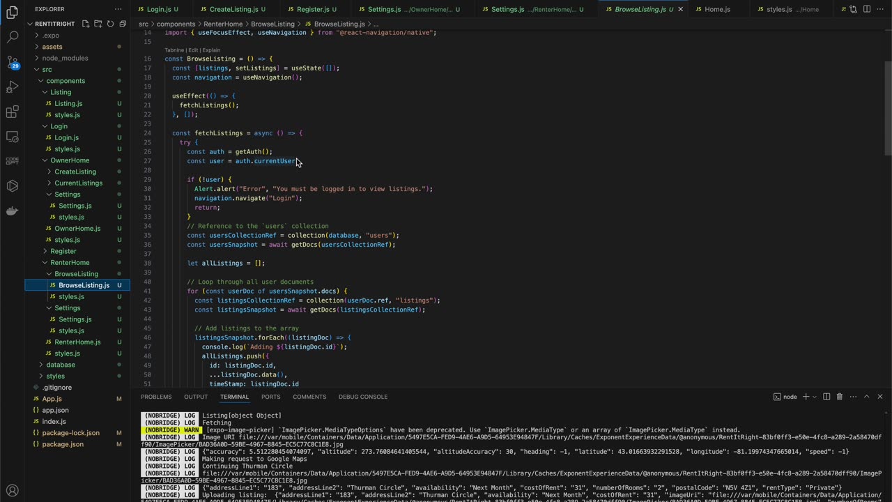The image size is (892, 502).
Task: Click the New Folder icon in Explorer header
Action: (x=98, y=24)
